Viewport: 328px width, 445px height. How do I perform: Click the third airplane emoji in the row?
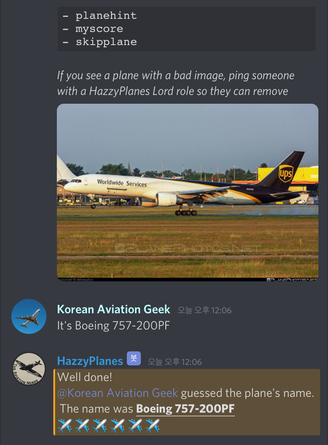[x=100, y=426]
